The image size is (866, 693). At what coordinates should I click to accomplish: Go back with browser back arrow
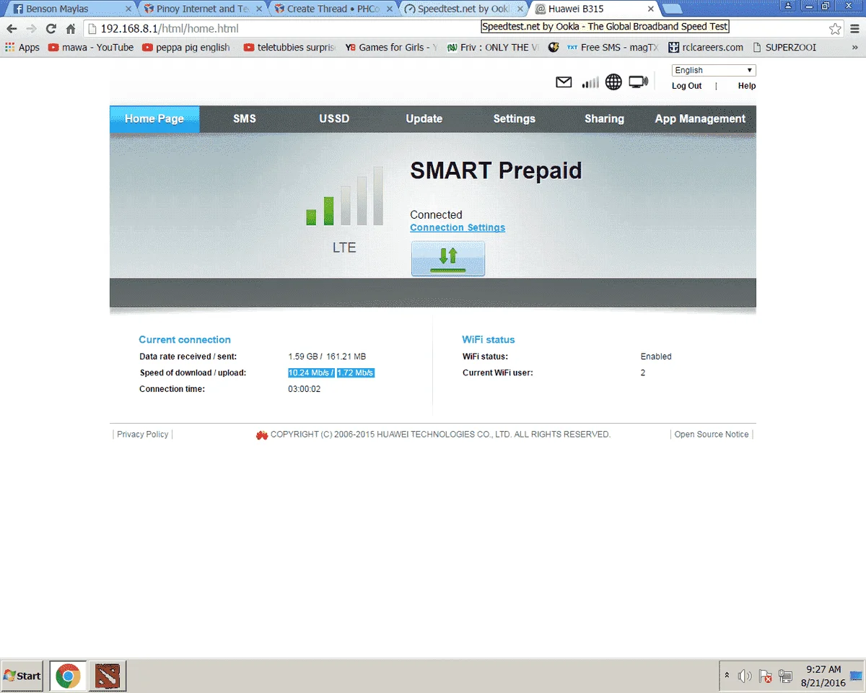point(12,29)
